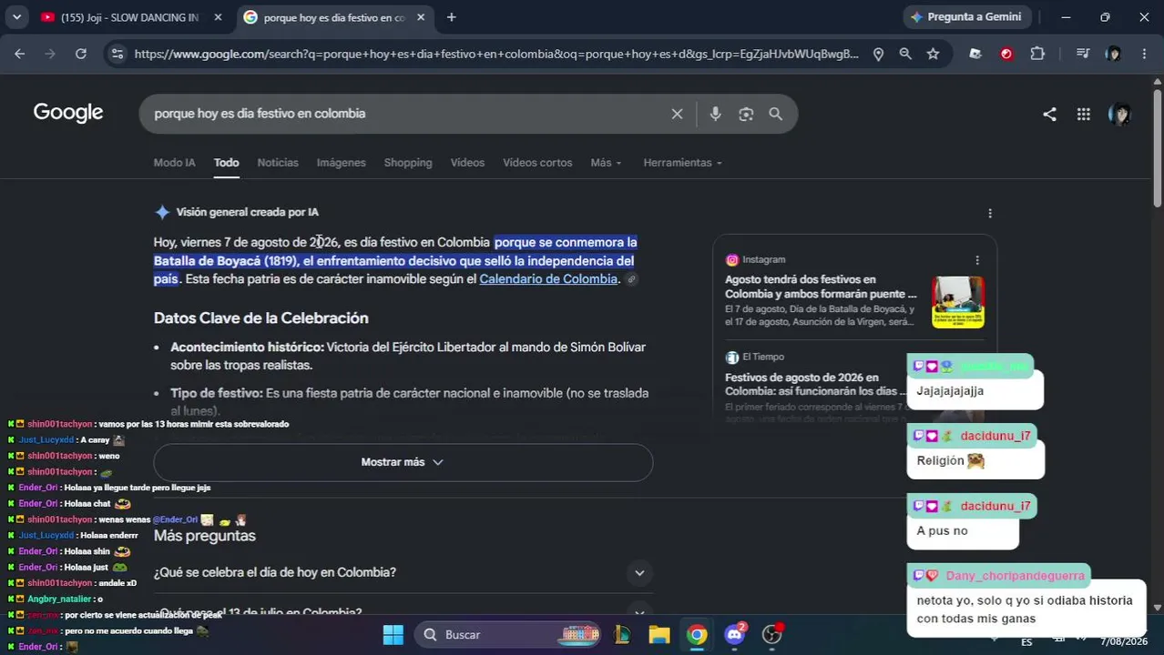Go back to the previous page
The image size is (1164, 655).
[20, 54]
